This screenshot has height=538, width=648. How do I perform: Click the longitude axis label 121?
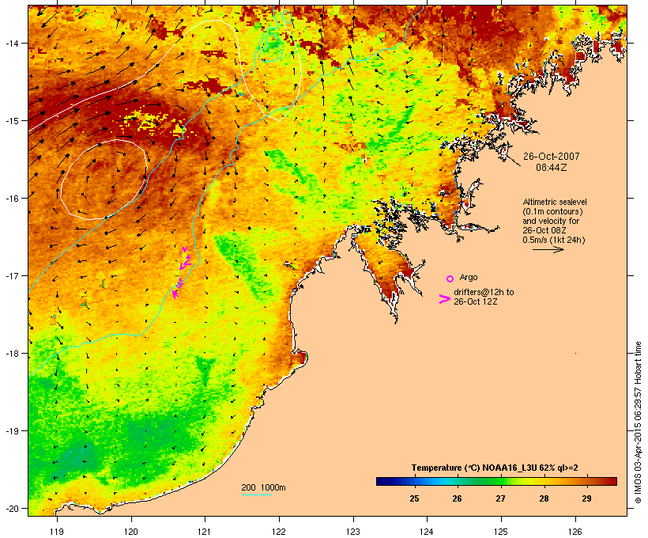[x=205, y=532]
